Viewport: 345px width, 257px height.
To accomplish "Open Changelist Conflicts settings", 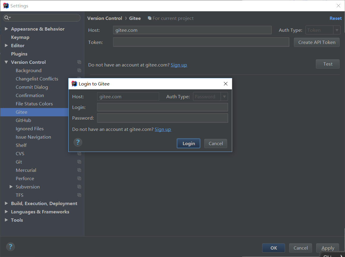I will coord(37,79).
